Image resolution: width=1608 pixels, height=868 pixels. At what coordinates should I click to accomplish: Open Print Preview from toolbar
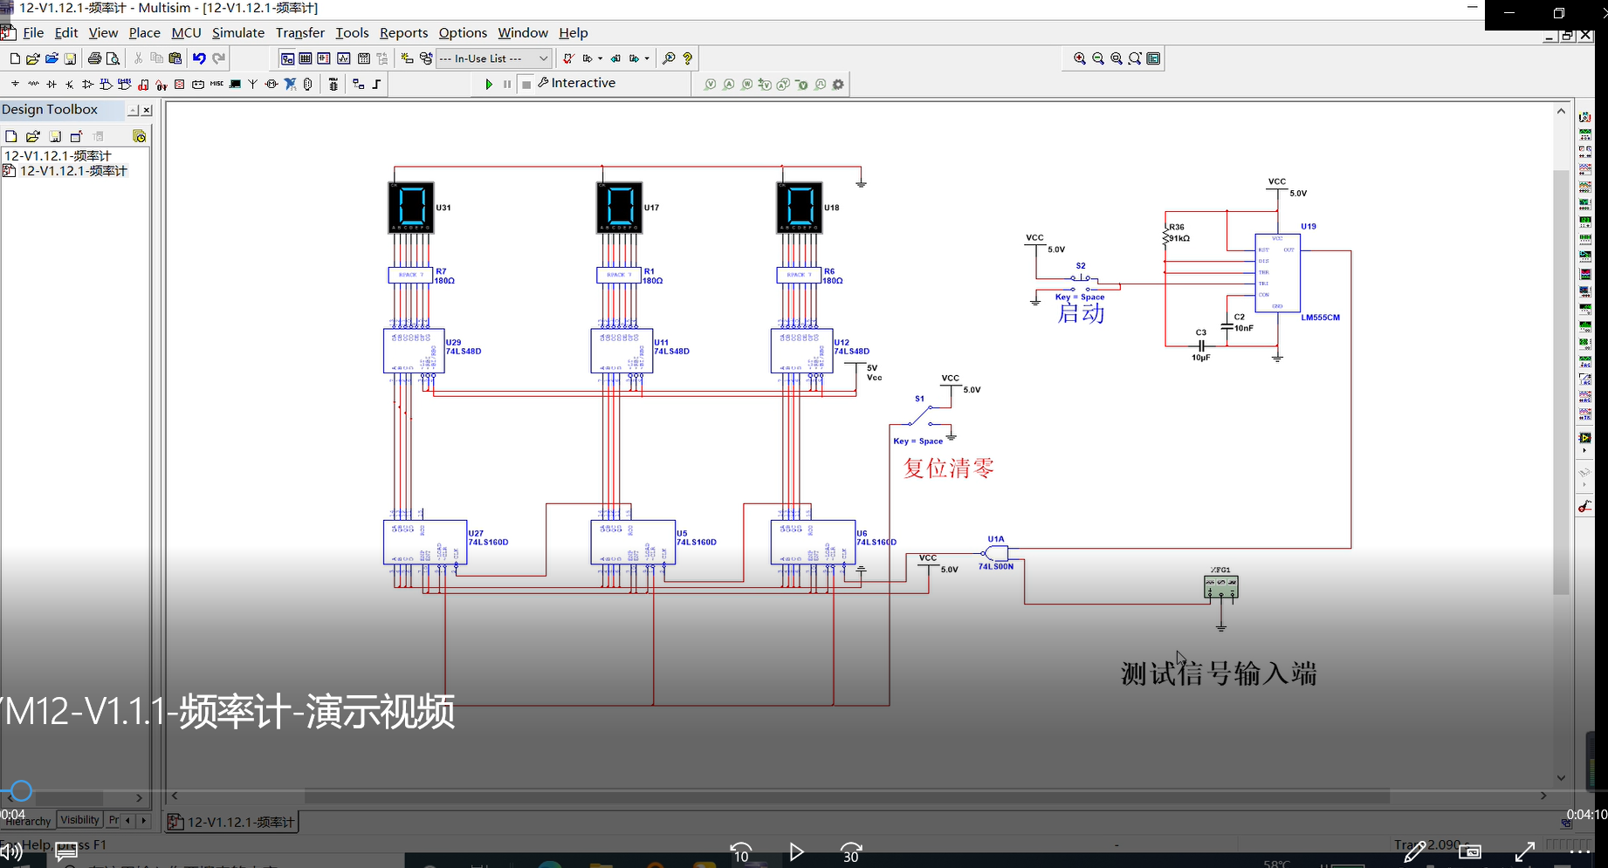113,58
